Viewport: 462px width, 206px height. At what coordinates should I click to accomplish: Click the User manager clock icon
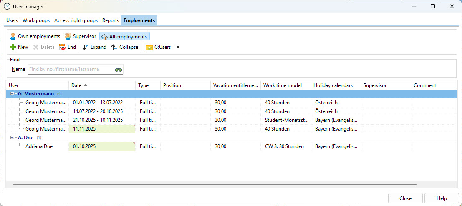click(7, 6)
